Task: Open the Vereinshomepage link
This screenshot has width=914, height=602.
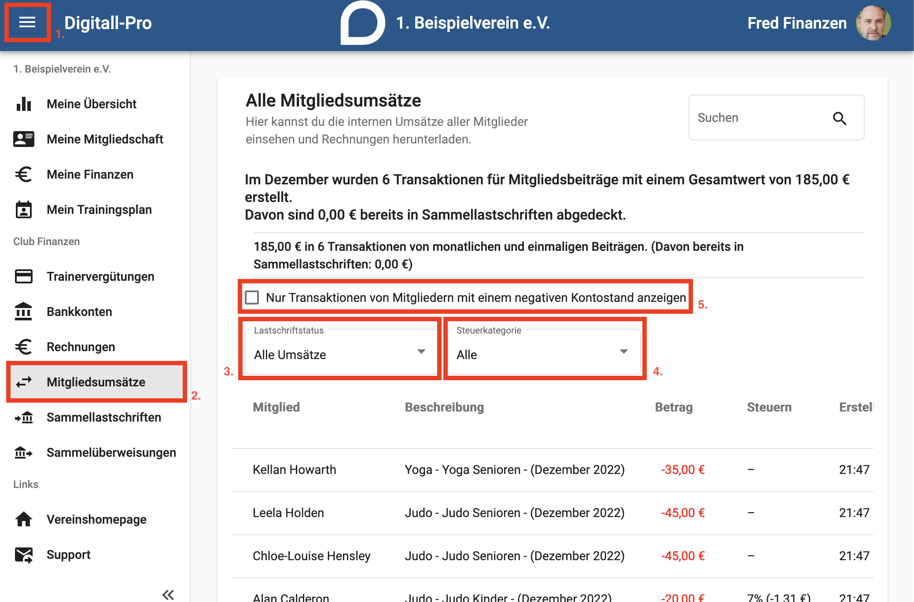Action: click(x=95, y=519)
